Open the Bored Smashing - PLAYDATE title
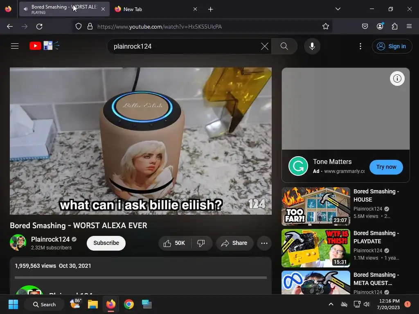419x314 pixels. click(x=376, y=237)
